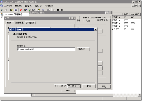Image resolution: width=142 pixels, height=101 pixels.
Task: Click the SSL port 443 cell
Action: point(133,17)
